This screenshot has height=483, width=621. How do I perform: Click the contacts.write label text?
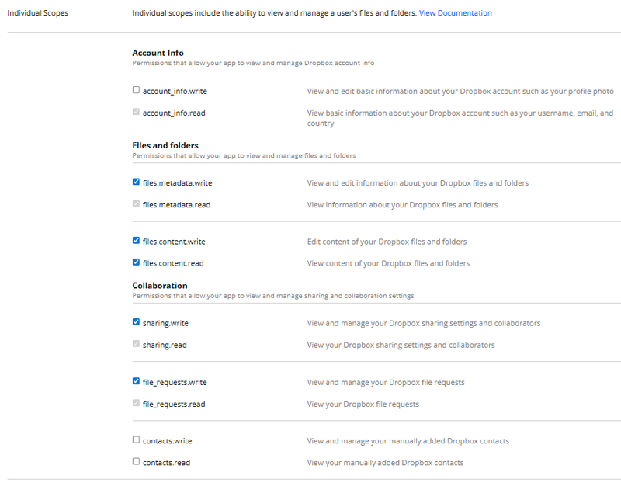[167, 441]
